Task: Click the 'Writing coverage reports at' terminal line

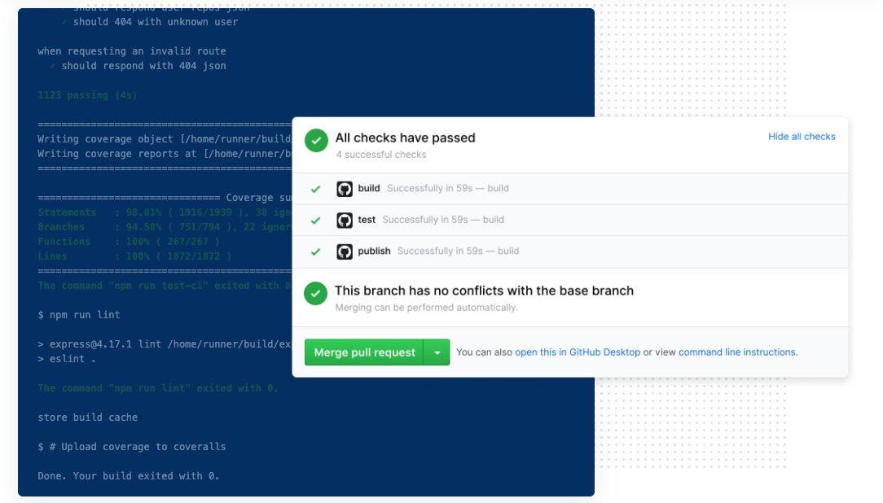Action: (165, 154)
